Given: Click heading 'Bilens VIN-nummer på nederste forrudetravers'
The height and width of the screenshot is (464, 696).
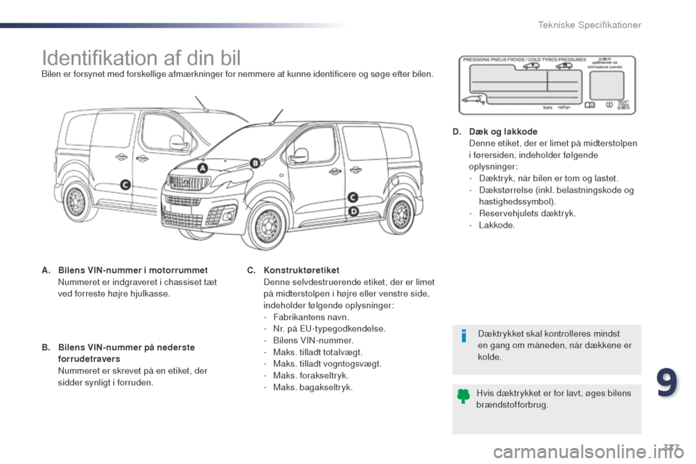Looking at the screenshot, I should tap(126, 353).
